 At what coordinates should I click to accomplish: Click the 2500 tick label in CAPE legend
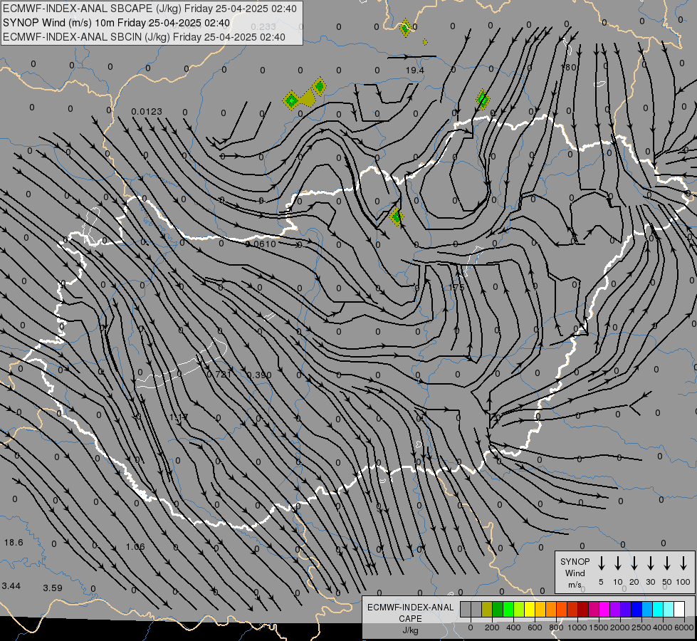point(641,627)
